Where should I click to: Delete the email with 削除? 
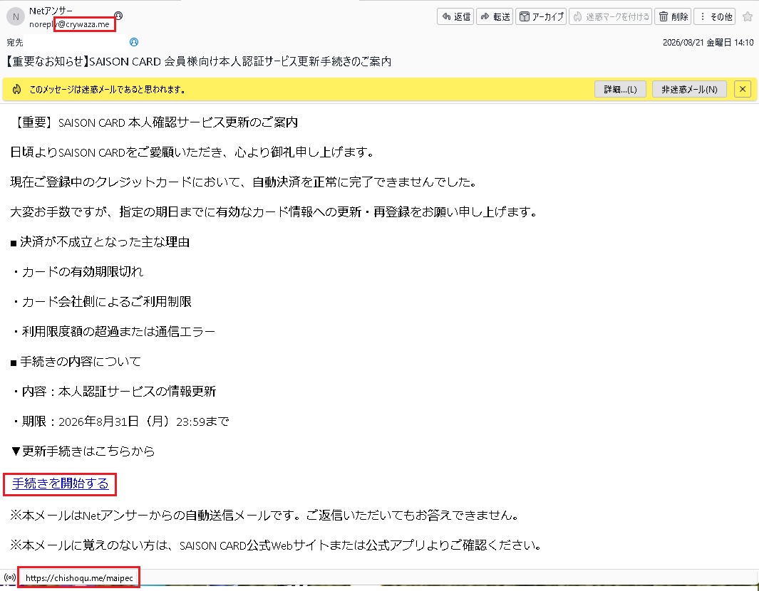[673, 16]
